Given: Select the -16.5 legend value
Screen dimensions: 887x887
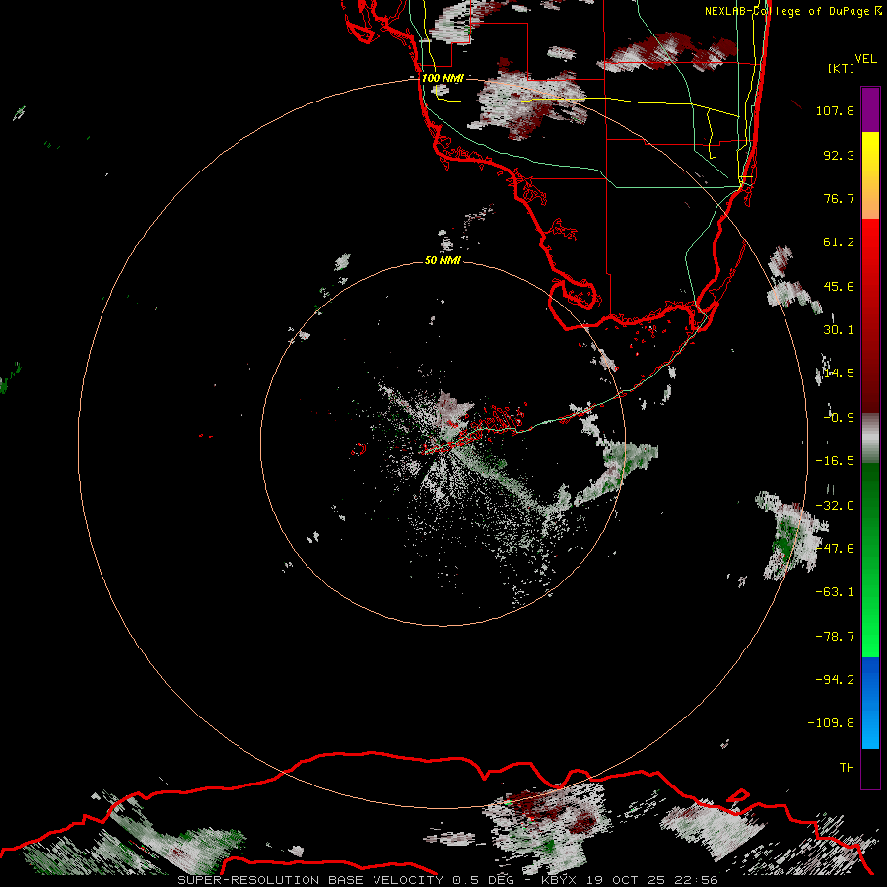Looking at the screenshot, I should click(835, 461).
